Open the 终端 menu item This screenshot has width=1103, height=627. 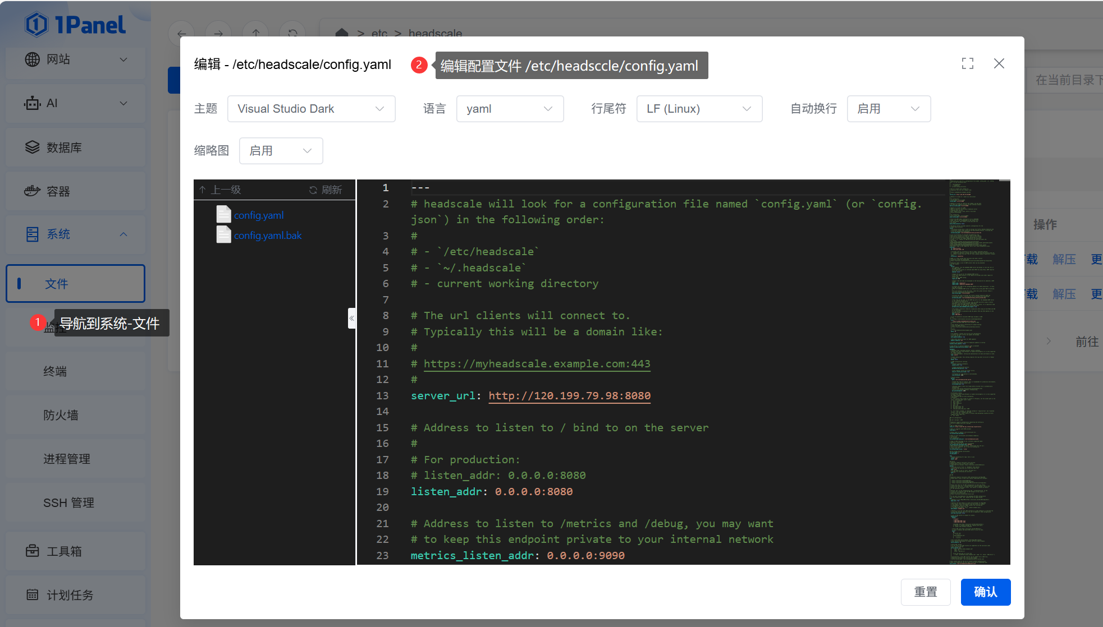(x=75, y=371)
